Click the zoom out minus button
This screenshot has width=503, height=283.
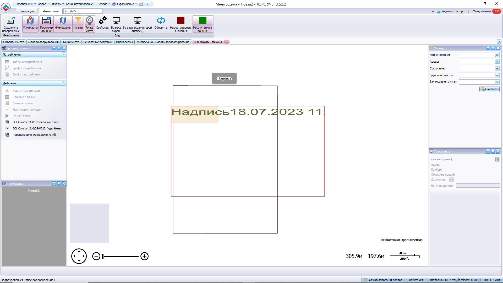coord(96,256)
